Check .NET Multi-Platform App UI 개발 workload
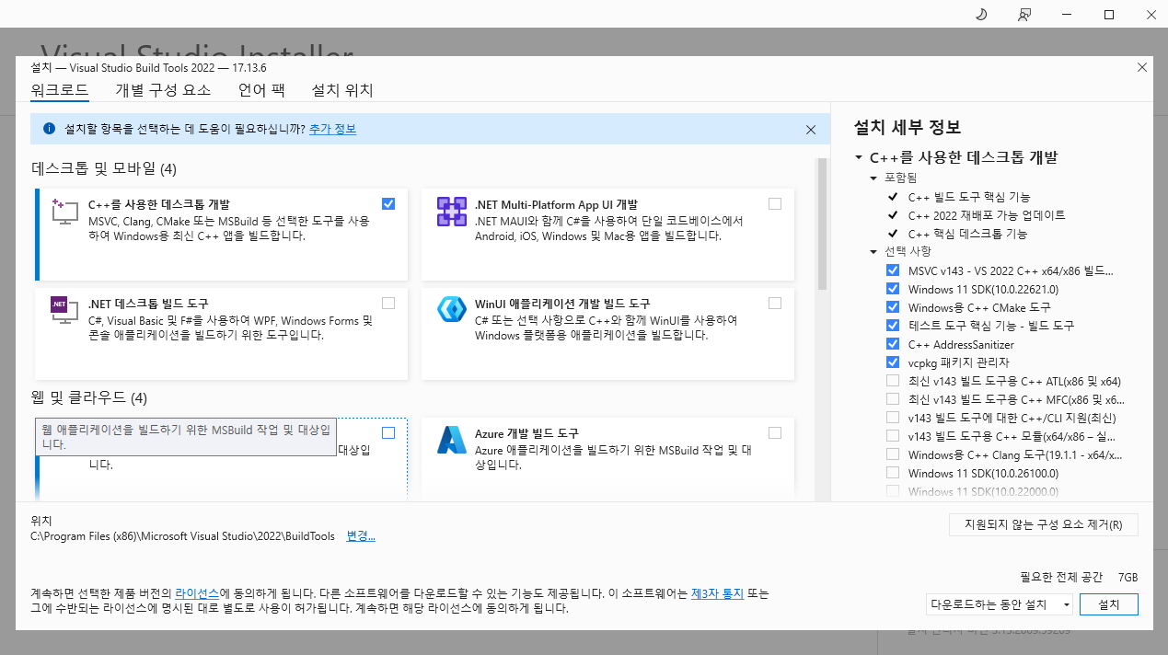The width and height of the screenshot is (1168, 655). point(775,203)
